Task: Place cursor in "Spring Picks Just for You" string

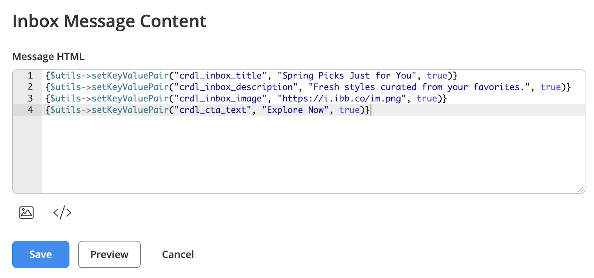Action: (x=347, y=76)
